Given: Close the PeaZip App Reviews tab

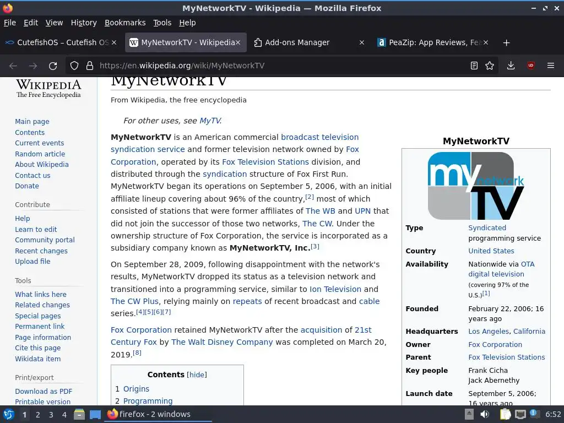Looking at the screenshot, I should (x=486, y=42).
